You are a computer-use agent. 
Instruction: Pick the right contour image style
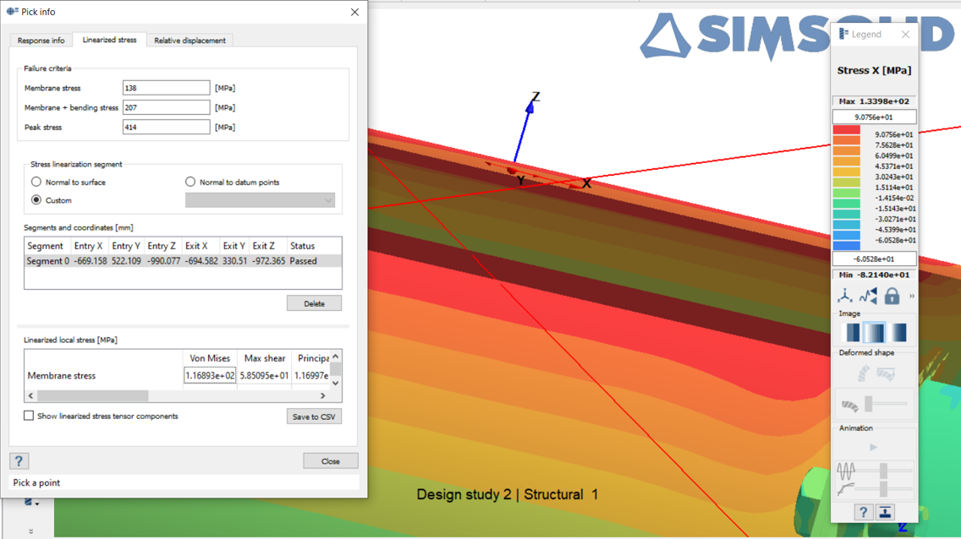(x=898, y=332)
